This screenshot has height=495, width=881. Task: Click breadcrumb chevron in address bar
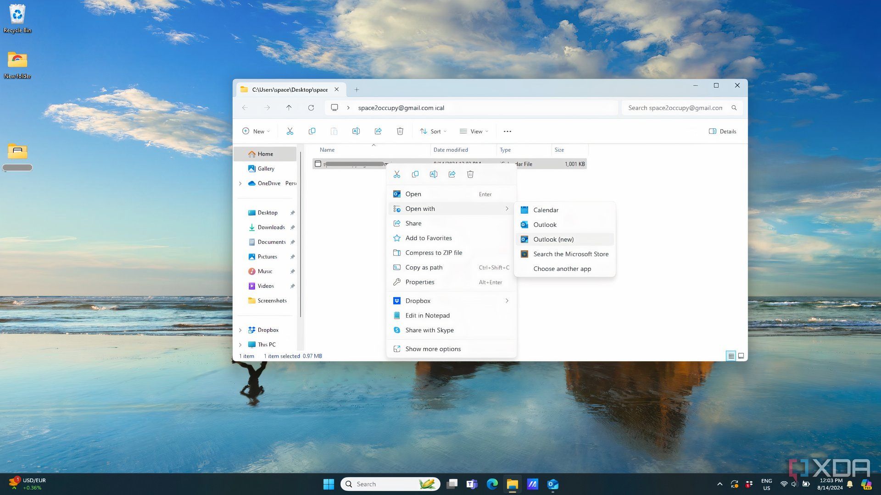[348, 108]
